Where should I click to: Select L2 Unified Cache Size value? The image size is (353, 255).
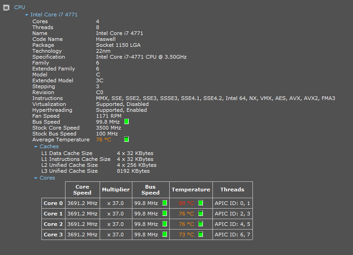point(136,165)
